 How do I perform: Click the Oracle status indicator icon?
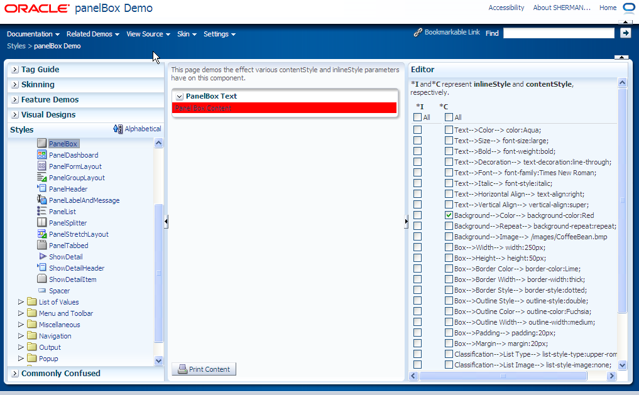(629, 8)
